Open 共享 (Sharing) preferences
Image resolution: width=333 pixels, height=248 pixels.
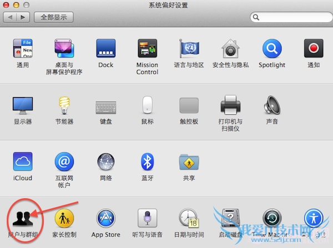click(x=189, y=162)
